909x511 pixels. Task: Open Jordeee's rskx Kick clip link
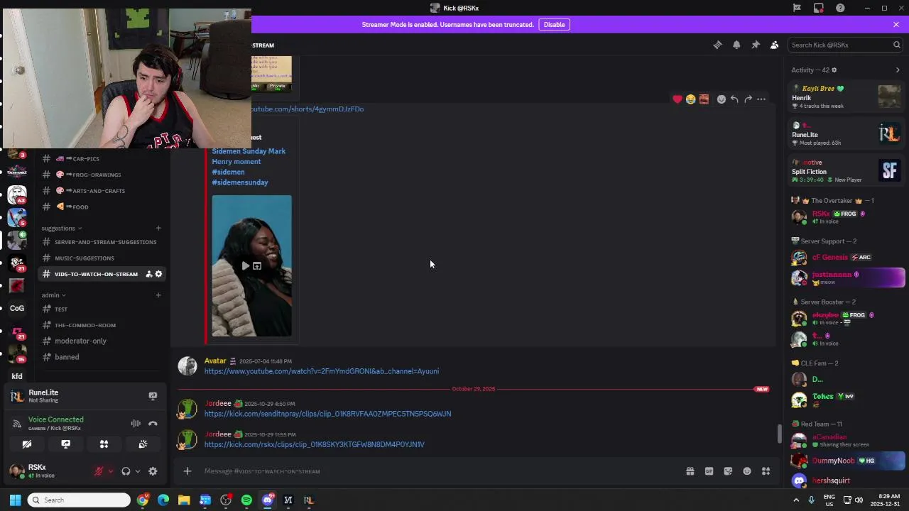point(315,444)
